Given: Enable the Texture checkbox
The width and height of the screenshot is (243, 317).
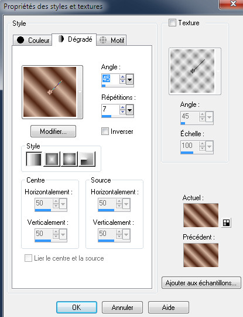Looking at the screenshot, I should click(x=172, y=23).
